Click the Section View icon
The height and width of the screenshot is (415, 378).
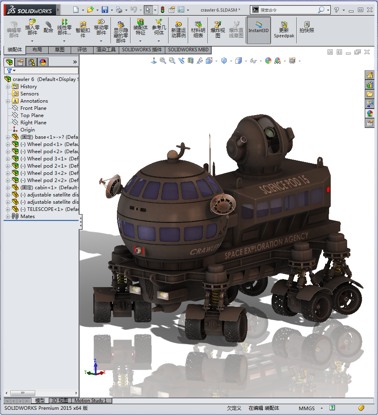click(x=191, y=61)
